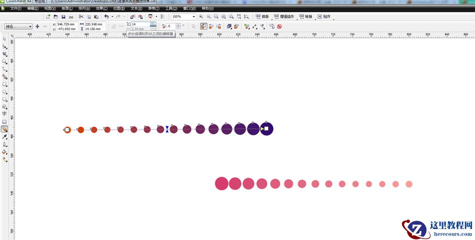Select the Text tool (字)
The image size is (475, 240).
point(4,114)
